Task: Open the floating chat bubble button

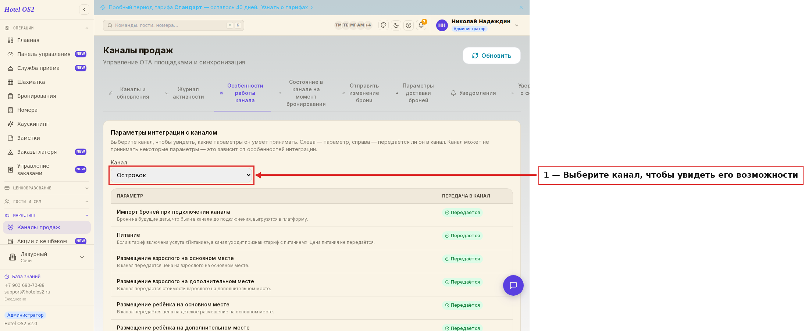Action: pos(513,285)
